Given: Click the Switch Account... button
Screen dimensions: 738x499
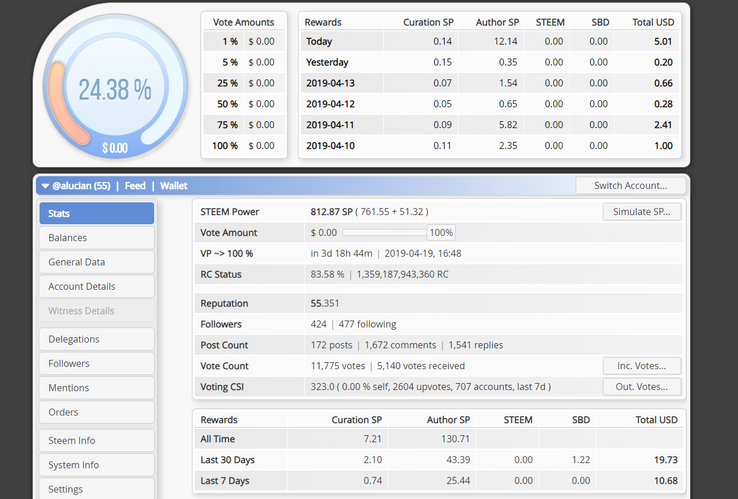Looking at the screenshot, I should coord(631,185).
